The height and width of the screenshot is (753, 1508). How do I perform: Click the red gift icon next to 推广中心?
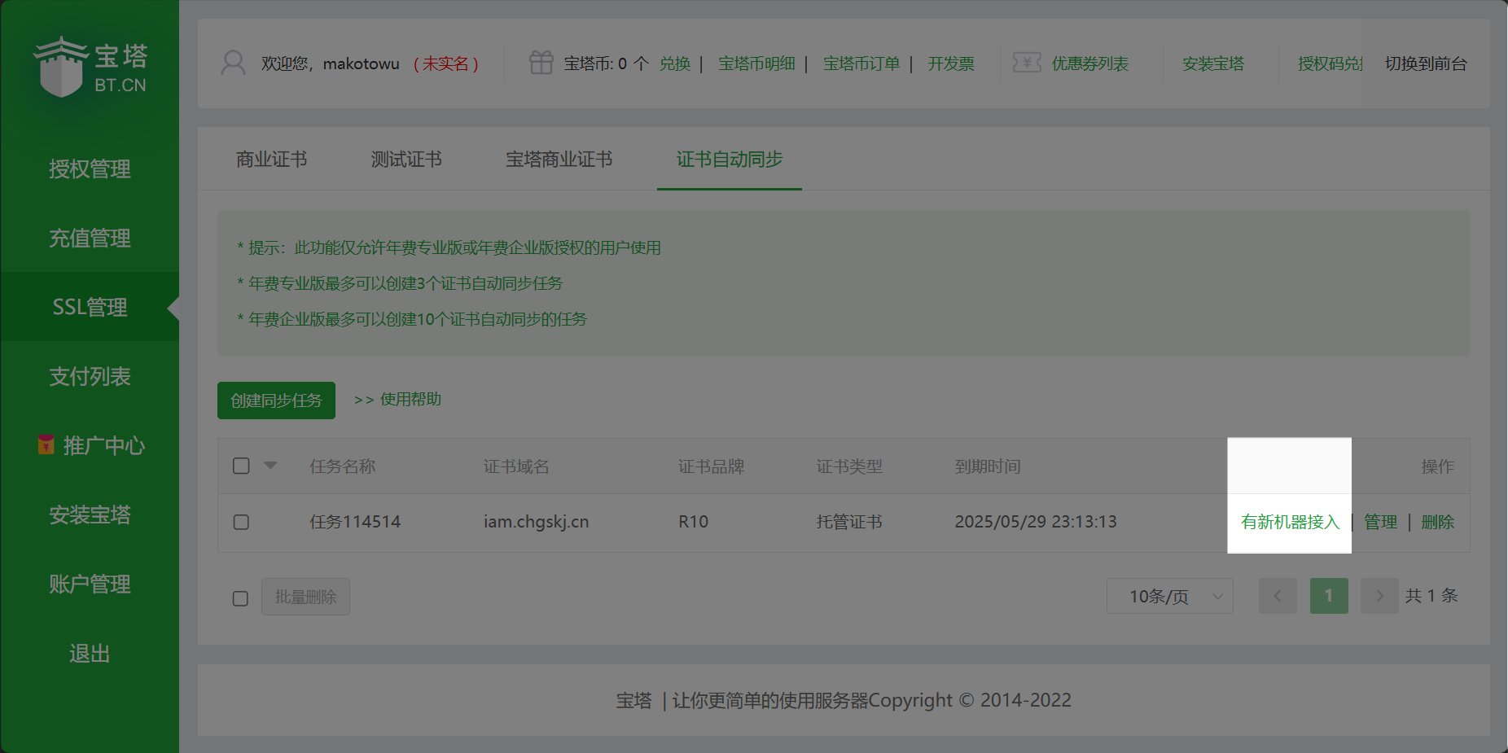pyautogui.click(x=46, y=444)
